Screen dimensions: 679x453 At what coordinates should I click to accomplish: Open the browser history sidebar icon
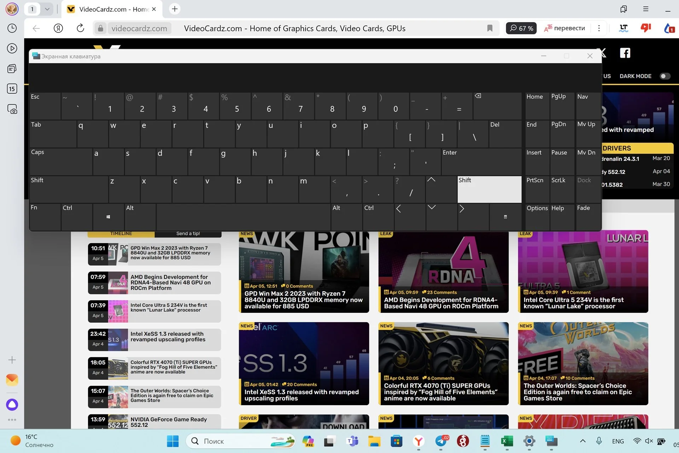tap(12, 28)
